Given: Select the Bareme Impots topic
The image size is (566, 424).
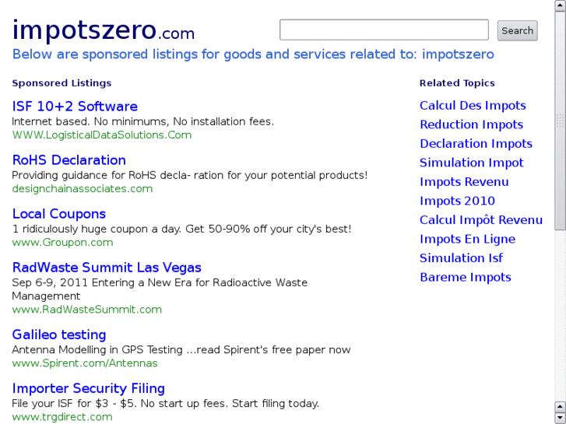Looking at the screenshot, I should [465, 277].
